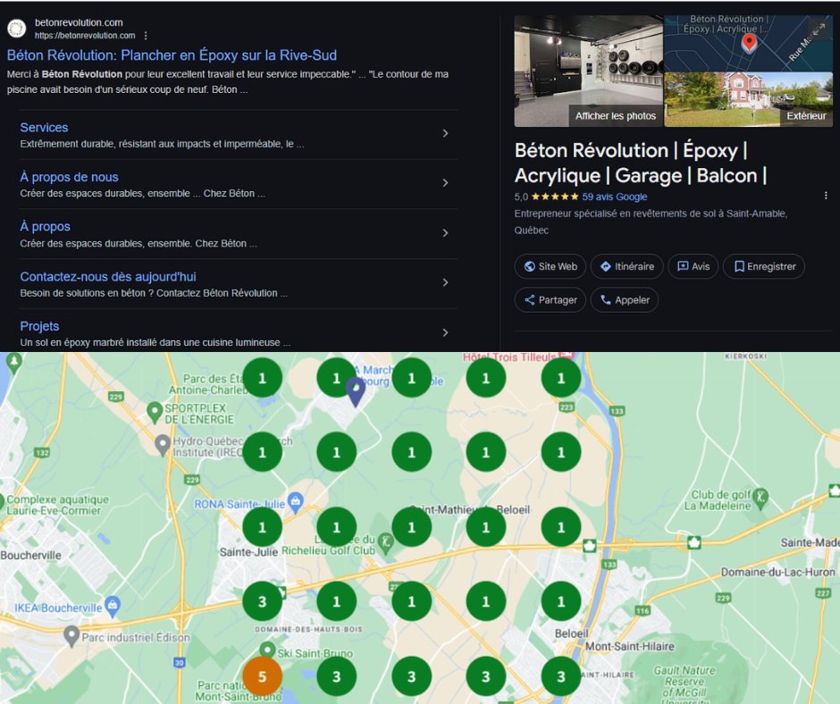Click the Complexe aquatique Laurie-Eve-Cormier label
840x704 pixels.
click(57, 505)
